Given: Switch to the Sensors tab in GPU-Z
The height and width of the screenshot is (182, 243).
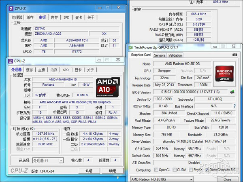Looking at the screenshot, I should coord(160,55).
